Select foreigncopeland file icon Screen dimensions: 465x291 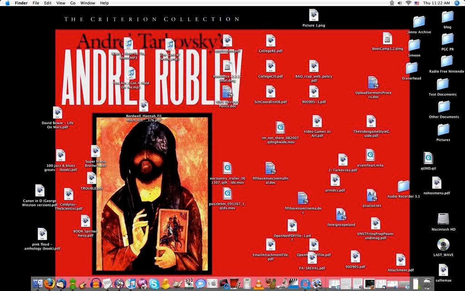pyautogui.click(x=341, y=215)
